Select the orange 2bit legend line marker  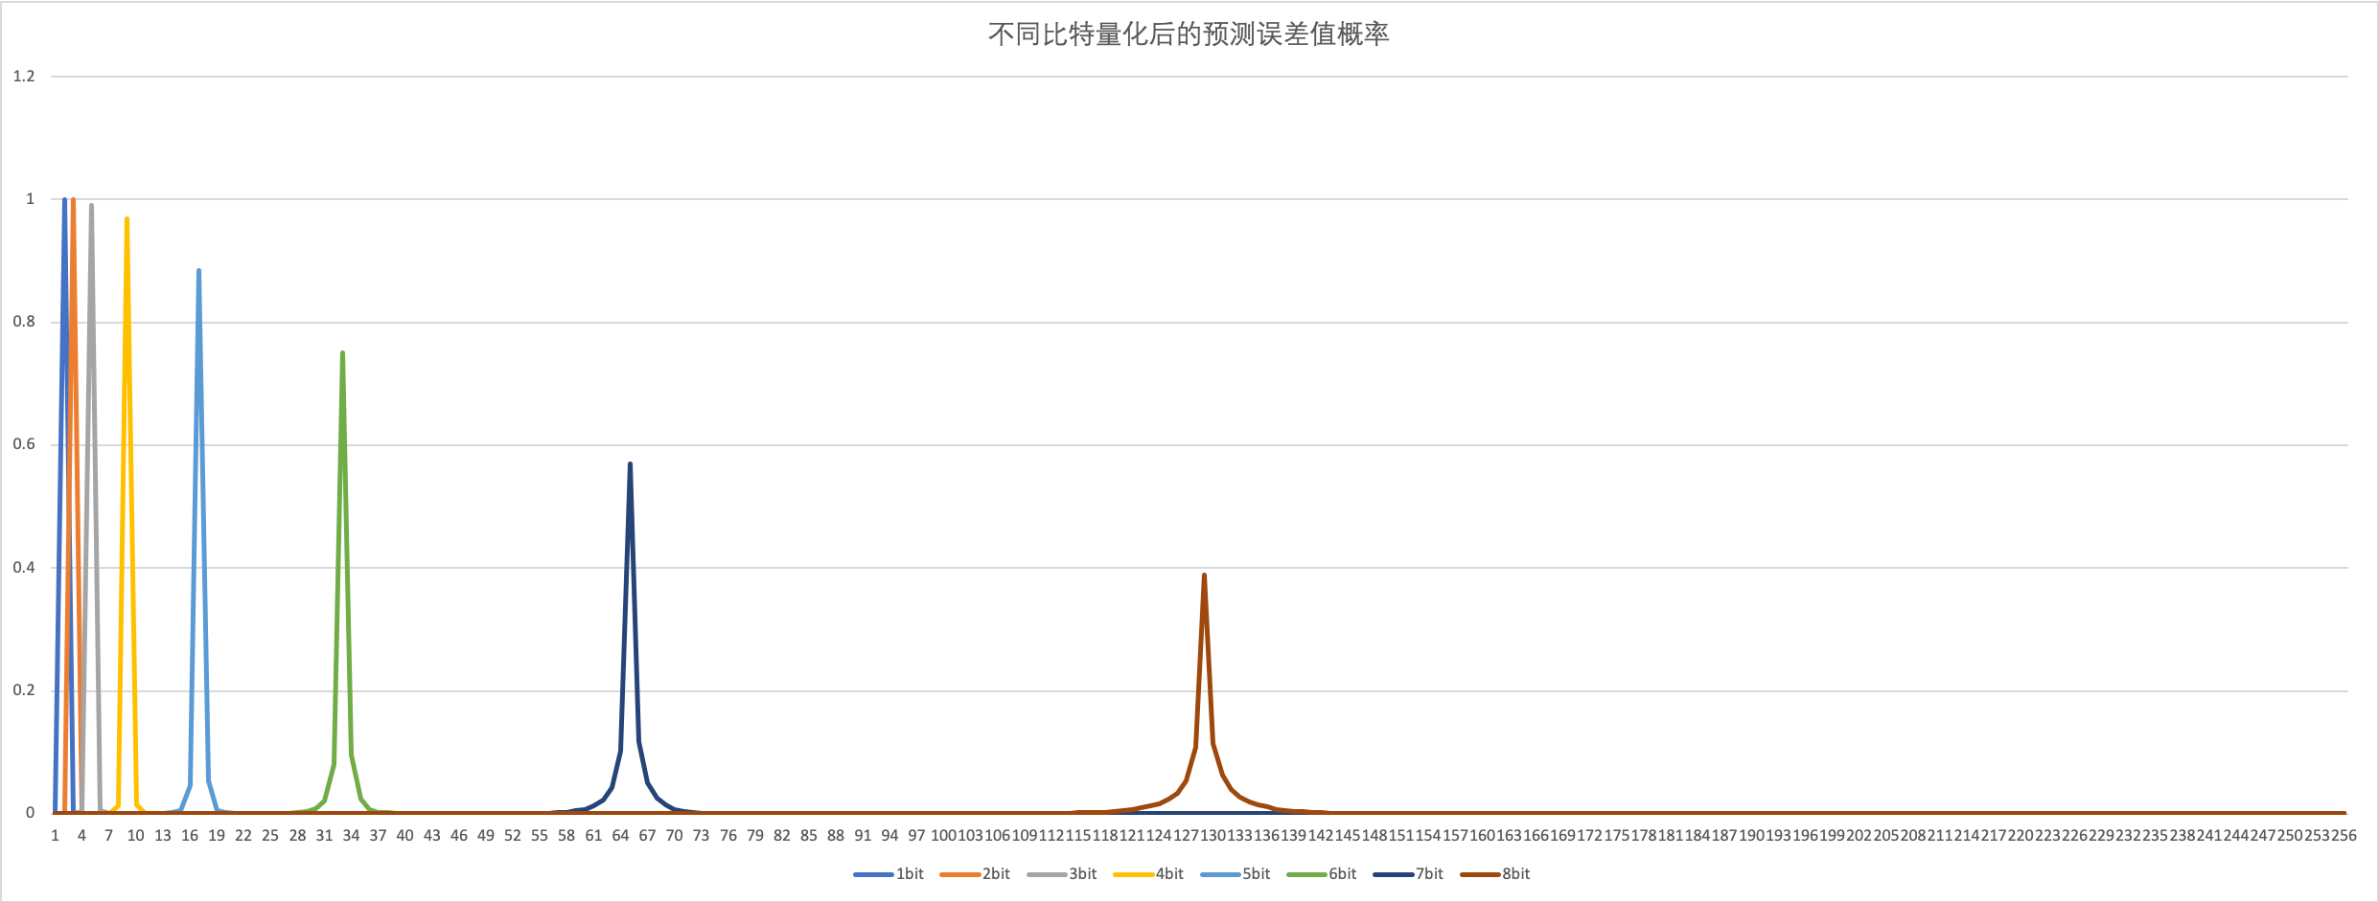(x=959, y=873)
